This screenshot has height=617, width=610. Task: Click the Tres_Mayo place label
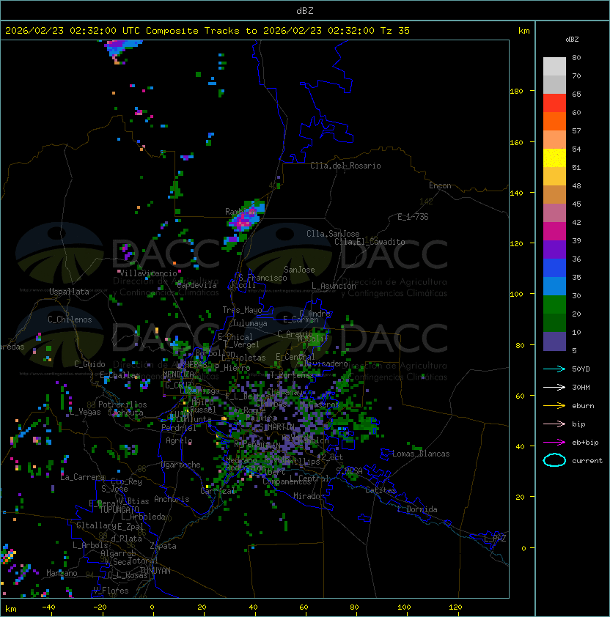click(242, 310)
